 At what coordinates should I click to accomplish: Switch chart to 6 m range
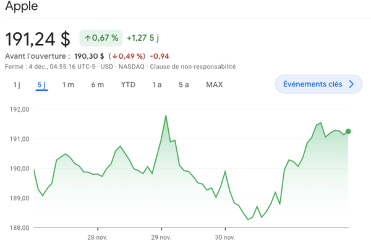coord(98,85)
